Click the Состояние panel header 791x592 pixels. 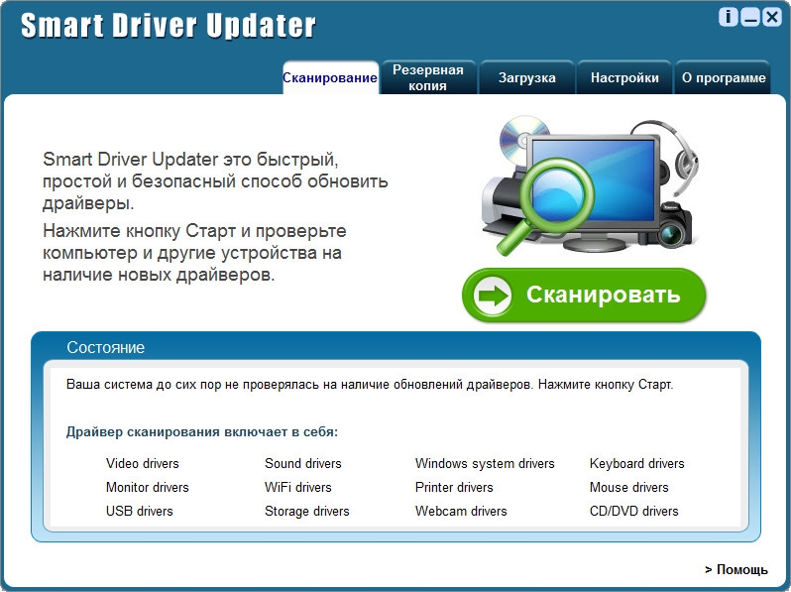106,348
